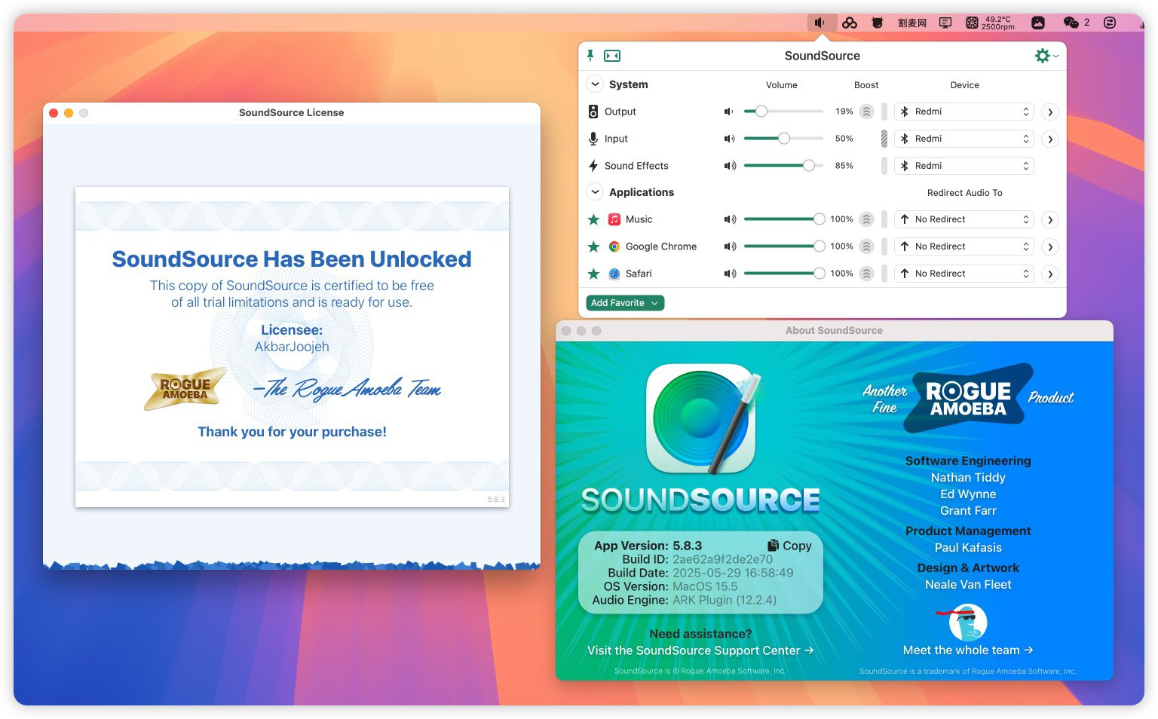1158x719 pixels.
Task: Mute the Input volume speaker icon
Action: pyautogui.click(x=729, y=139)
